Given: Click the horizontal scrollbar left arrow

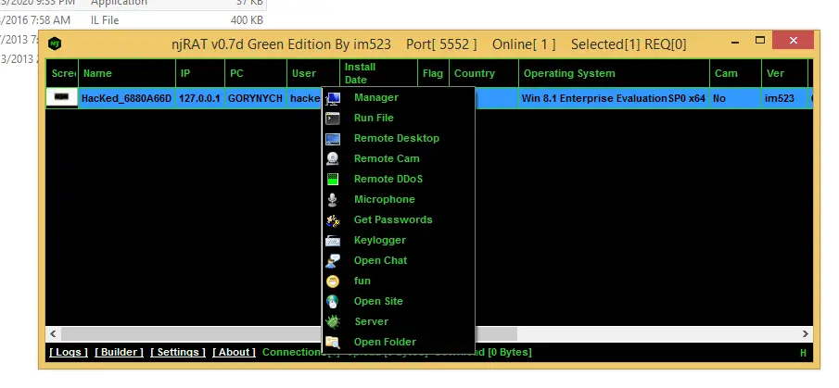Looking at the screenshot, I should pyautogui.click(x=53, y=333).
